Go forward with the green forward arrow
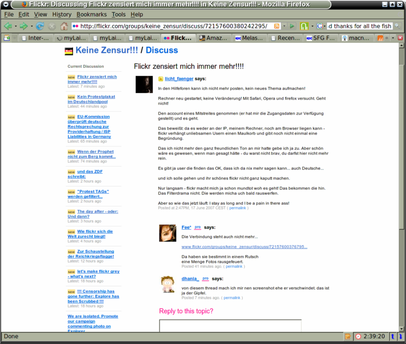 tap(24, 26)
